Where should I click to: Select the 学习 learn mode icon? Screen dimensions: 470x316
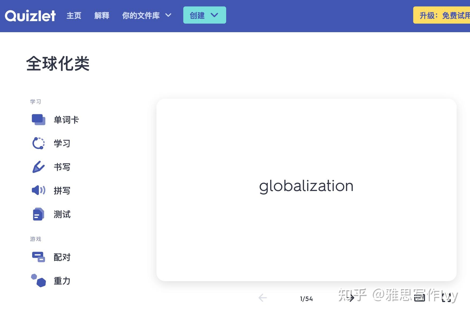click(x=38, y=143)
